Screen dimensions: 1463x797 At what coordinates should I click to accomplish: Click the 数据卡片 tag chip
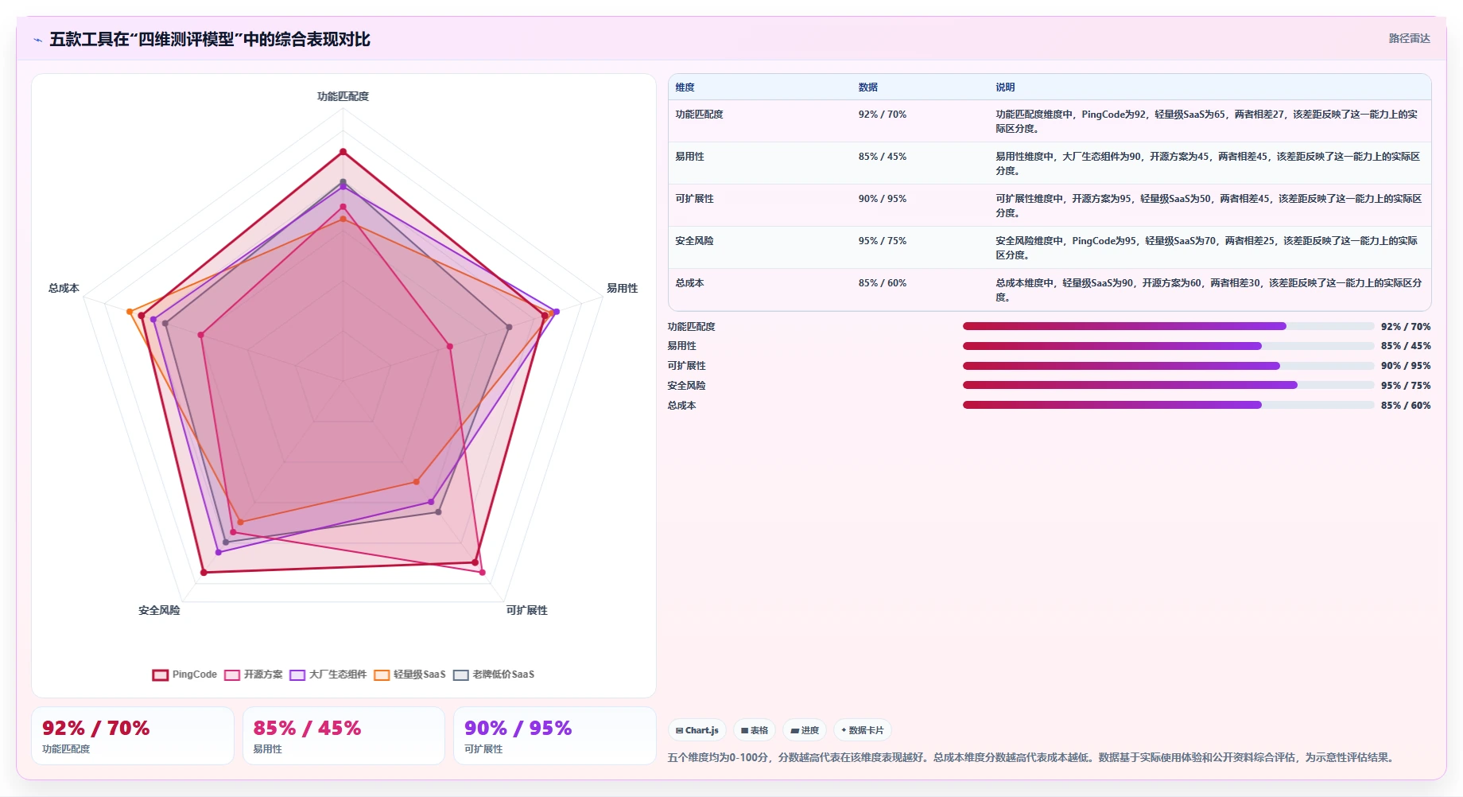(863, 730)
